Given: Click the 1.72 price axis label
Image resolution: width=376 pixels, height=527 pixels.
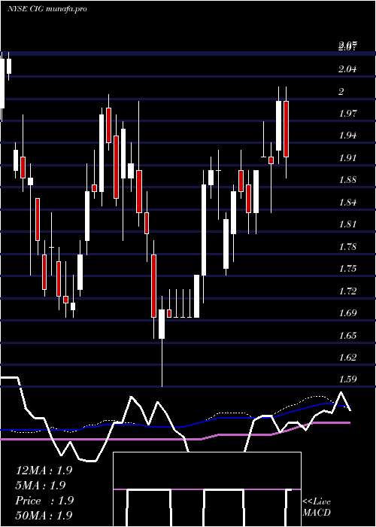Looking at the screenshot, I should [x=347, y=291].
